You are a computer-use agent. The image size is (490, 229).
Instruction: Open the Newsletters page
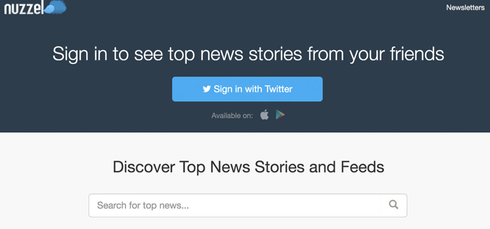(x=465, y=8)
